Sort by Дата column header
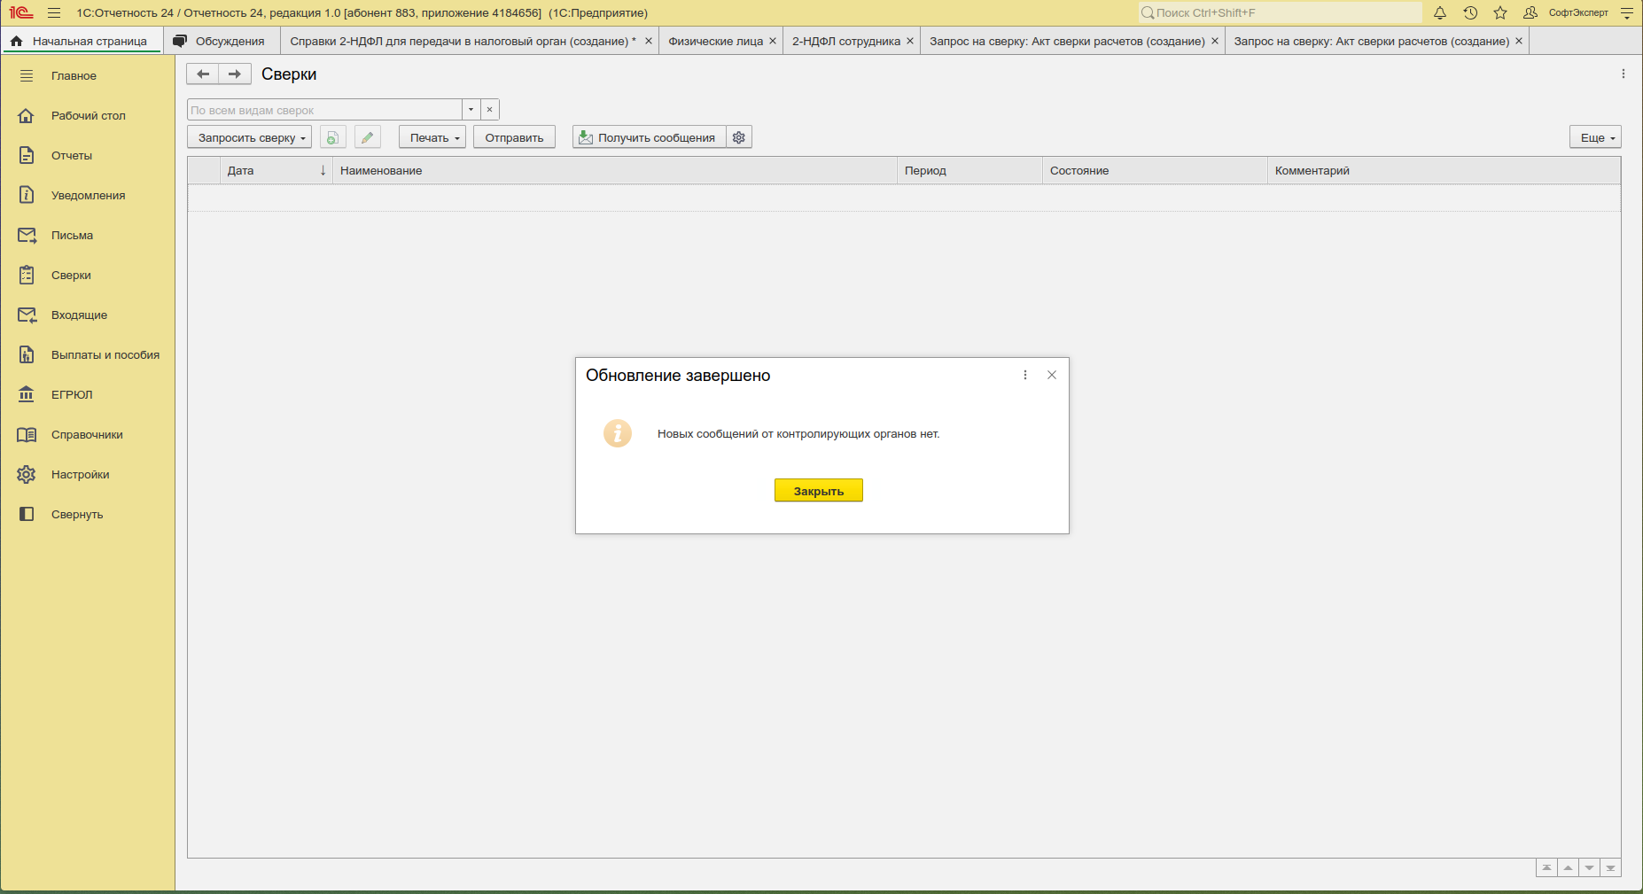This screenshot has width=1643, height=894. (x=276, y=171)
